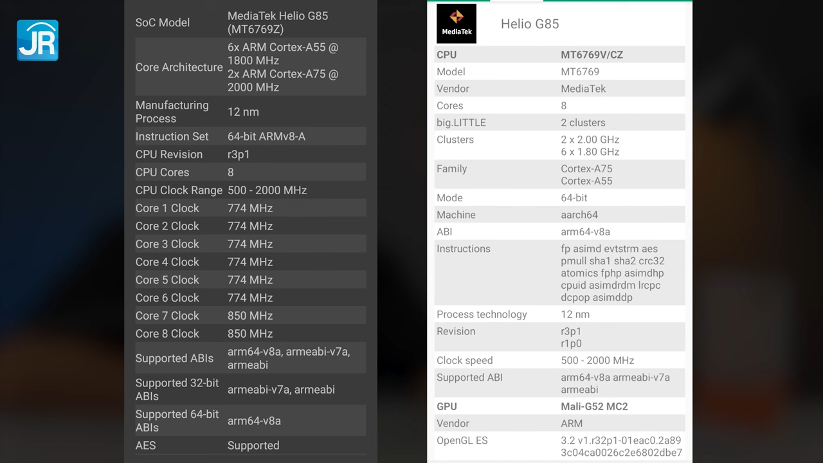Select the Supported 64-bit ABIs row
This screenshot has height=463, width=823.
[x=250, y=421]
